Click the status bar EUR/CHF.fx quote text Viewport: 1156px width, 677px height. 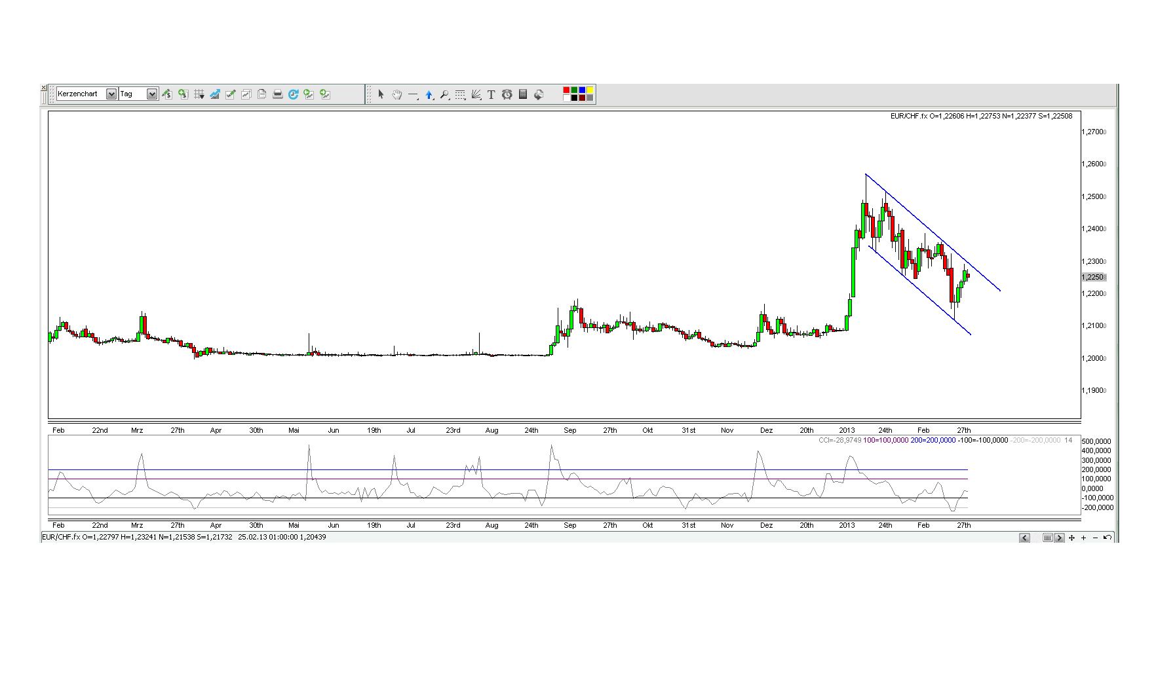coord(137,538)
